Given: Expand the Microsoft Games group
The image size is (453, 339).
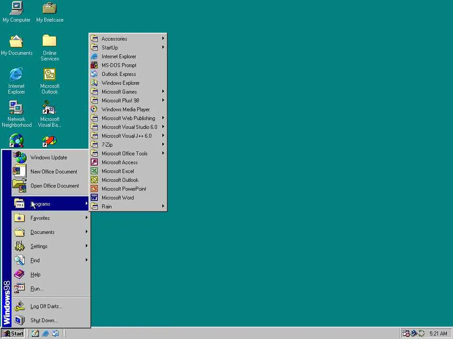Looking at the screenshot, I should (x=128, y=92).
